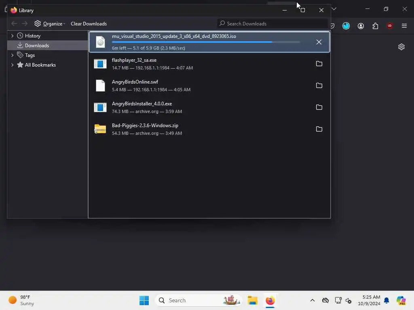Focus the Search Downloads field
The width and height of the screenshot is (414, 310).
pos(273,24)
